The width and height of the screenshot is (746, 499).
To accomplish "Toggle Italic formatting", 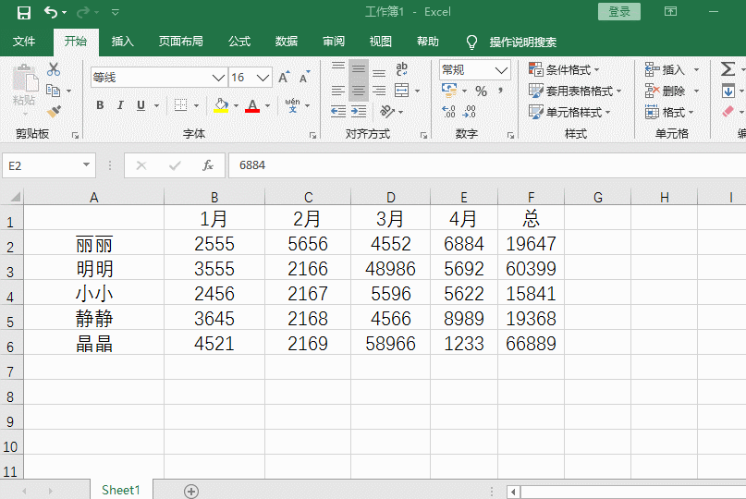I will 120,105.
